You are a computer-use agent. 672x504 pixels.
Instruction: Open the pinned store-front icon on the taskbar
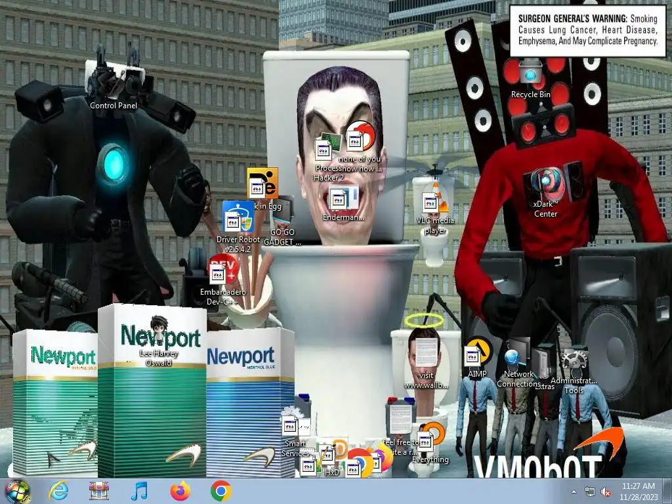99,491
